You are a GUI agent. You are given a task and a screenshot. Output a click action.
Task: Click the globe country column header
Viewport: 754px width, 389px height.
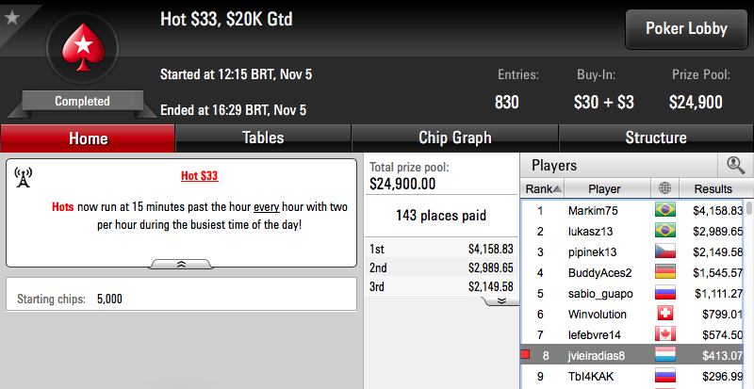coord(665,188)
